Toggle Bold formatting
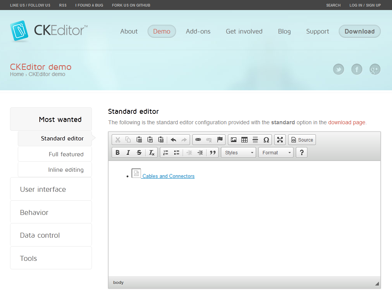Viewport: 392px width, 301px height. [x=117, y=153]
